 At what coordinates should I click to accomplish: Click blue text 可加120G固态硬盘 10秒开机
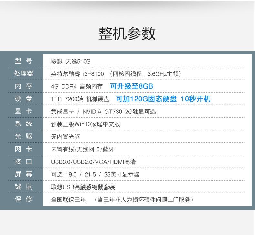click(163, 99)
